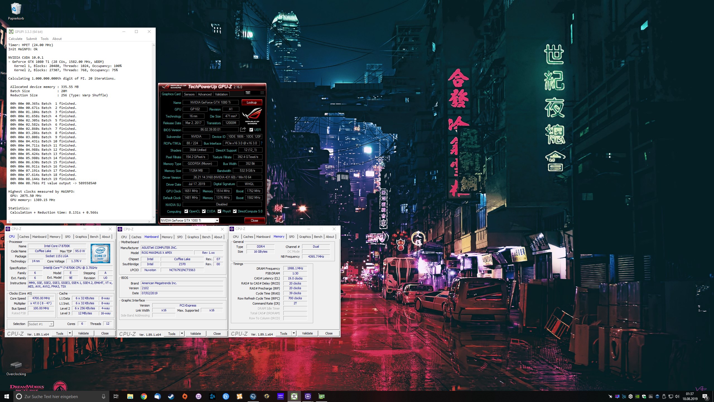Click Tools button in CPU-Z Mainboard window
This screenshot has height=402, width=714.
pyautogui.click(x=172, y=334)
